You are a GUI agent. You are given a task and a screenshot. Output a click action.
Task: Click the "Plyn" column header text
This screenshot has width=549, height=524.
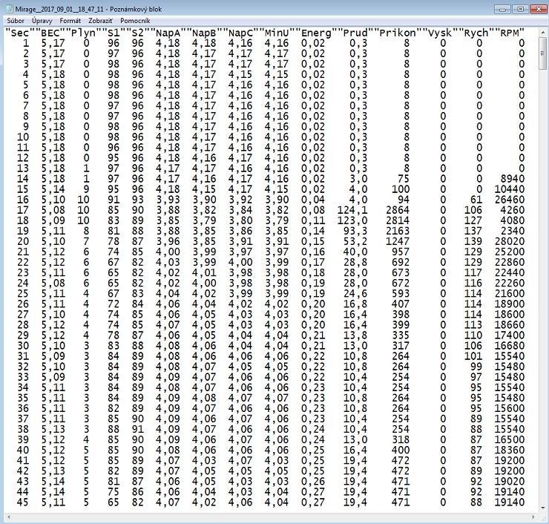pyautogui.click(x=83, y=33)
